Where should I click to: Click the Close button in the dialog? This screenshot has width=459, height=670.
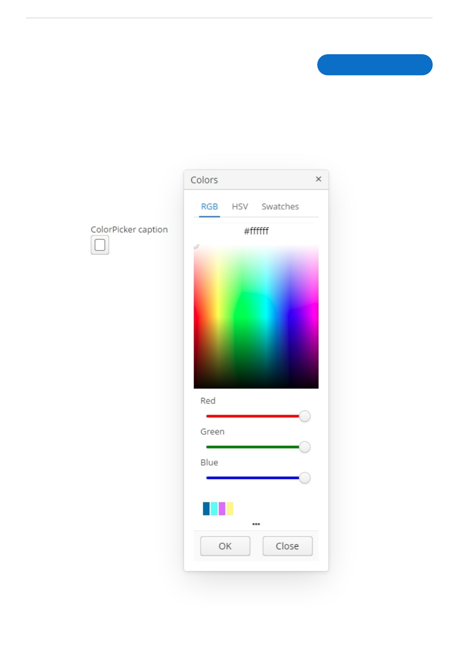click(x=287, y=546)
